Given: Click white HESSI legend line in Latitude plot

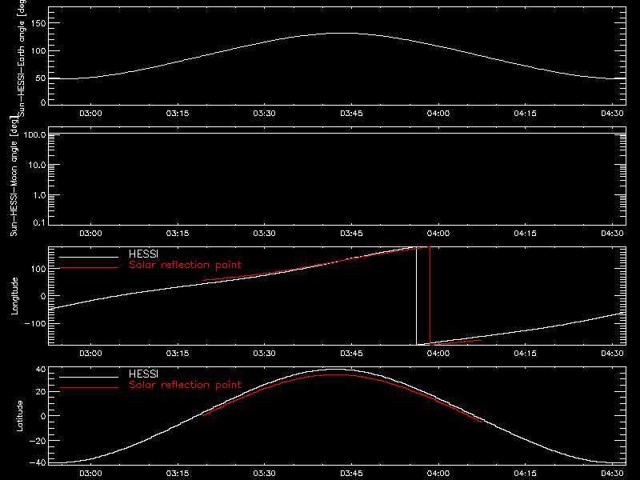Looking at the screenshot, I should coord(89,377).
